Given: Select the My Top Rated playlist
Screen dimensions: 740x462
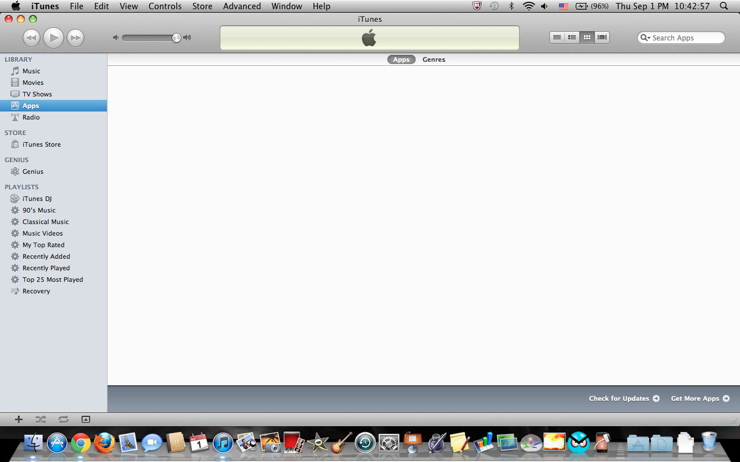Looking at the screenshot, I should point(43,245).
